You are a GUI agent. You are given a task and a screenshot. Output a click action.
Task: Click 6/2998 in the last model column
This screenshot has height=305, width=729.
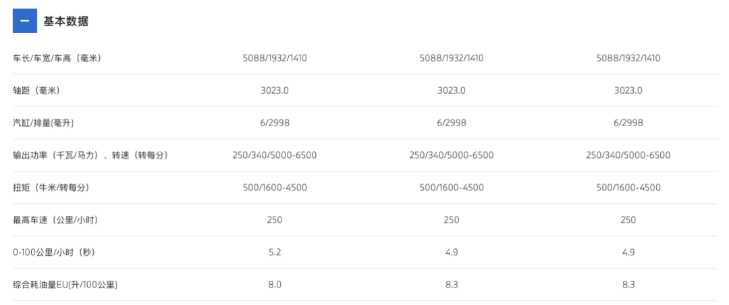point(628,123)
